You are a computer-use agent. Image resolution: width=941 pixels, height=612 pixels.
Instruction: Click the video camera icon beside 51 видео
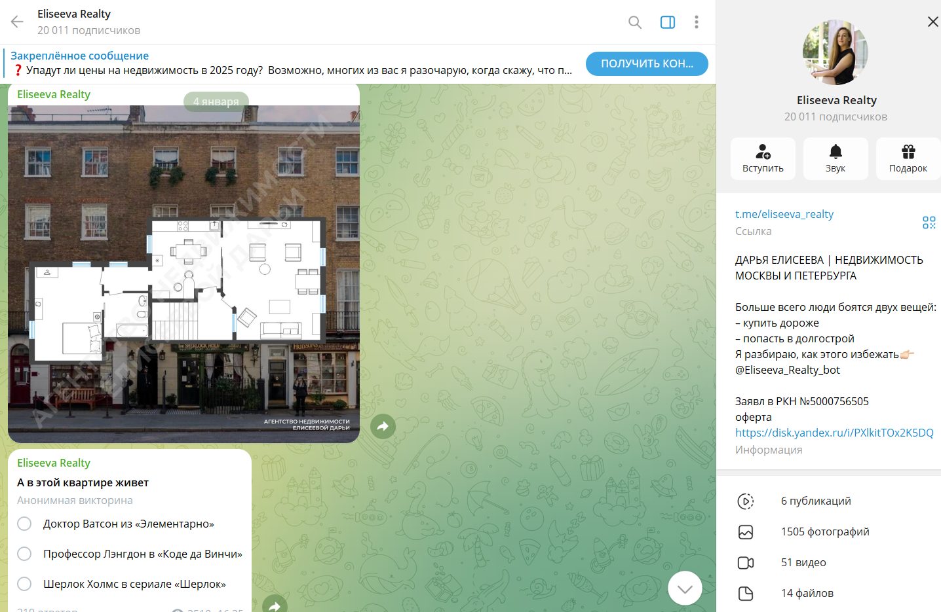pos(746,562)
